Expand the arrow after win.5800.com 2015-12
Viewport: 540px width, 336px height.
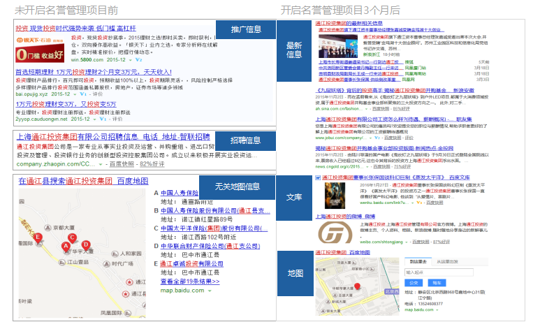click(x=131, y=60)
